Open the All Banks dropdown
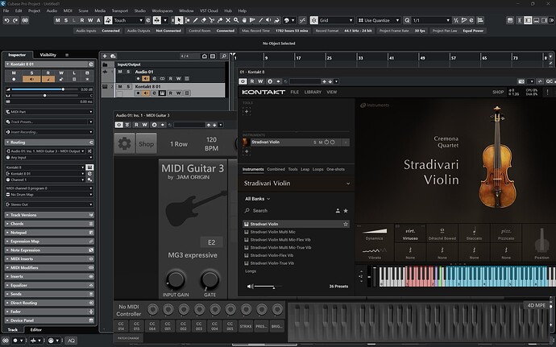The width and height of the screenshot is (556, 347). click(x=259, y=198)
